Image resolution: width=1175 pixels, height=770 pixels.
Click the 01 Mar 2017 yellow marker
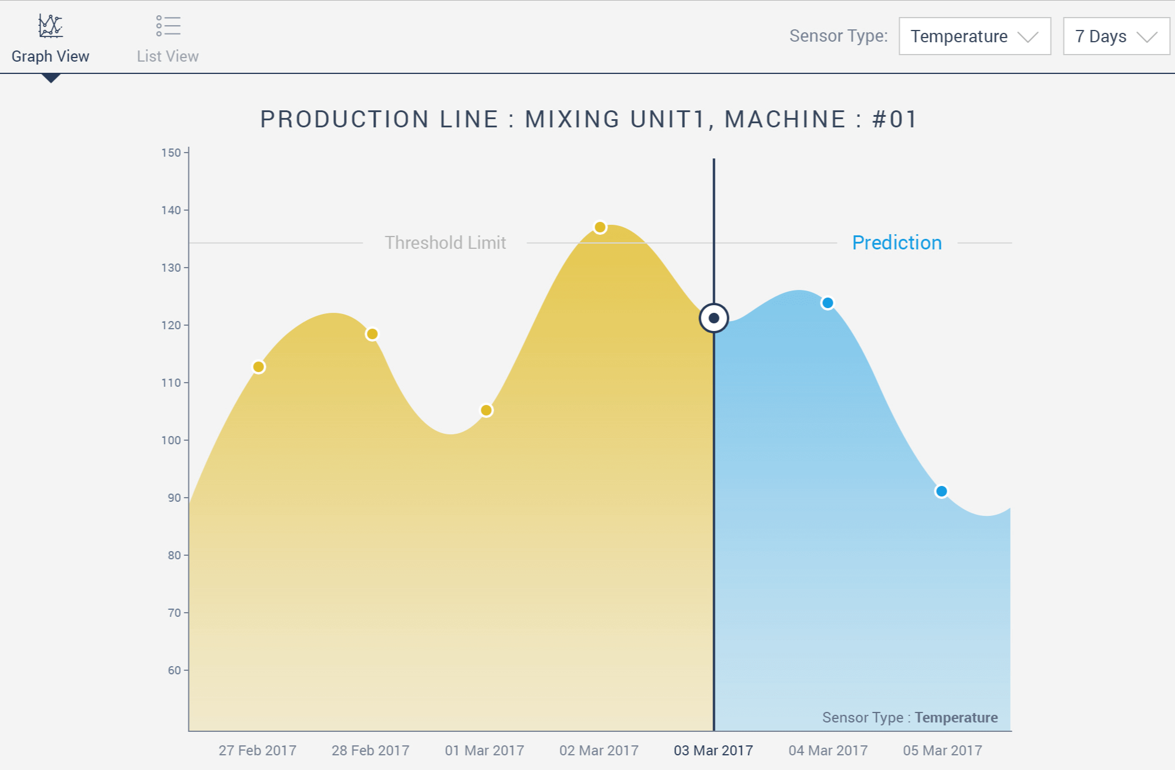tap(486, 410)
